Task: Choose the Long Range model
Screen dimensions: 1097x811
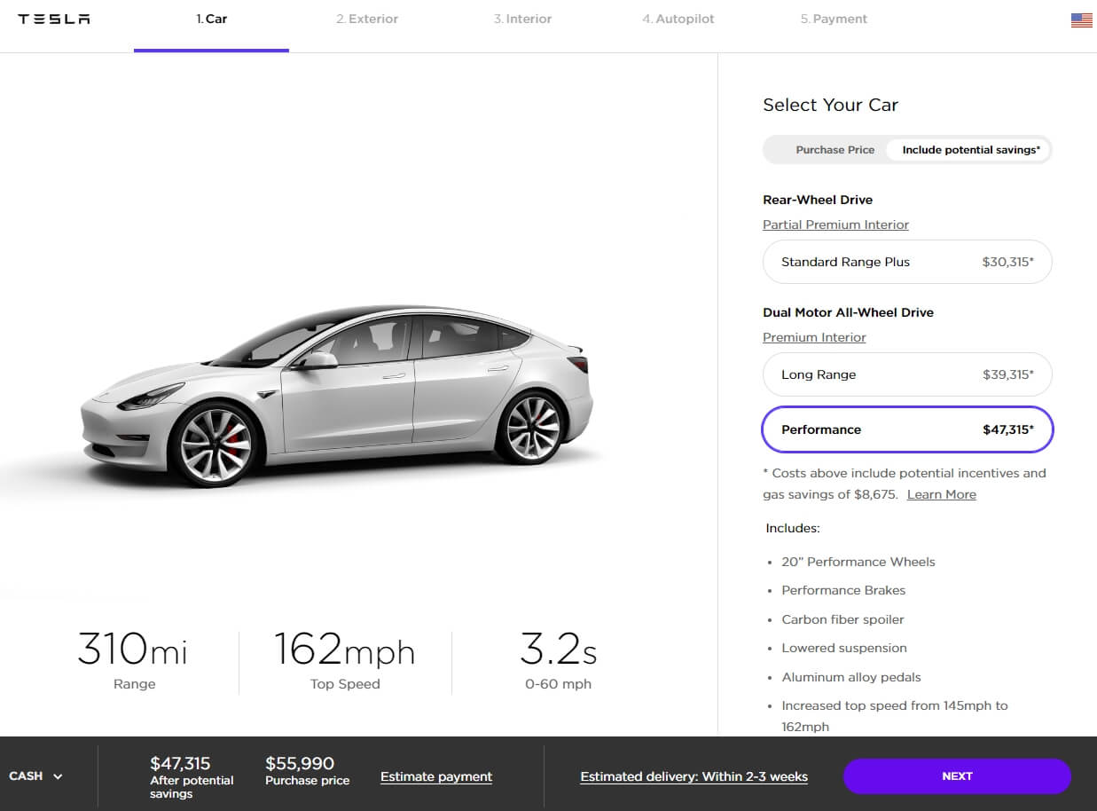Action: click(x=907, y=374)
